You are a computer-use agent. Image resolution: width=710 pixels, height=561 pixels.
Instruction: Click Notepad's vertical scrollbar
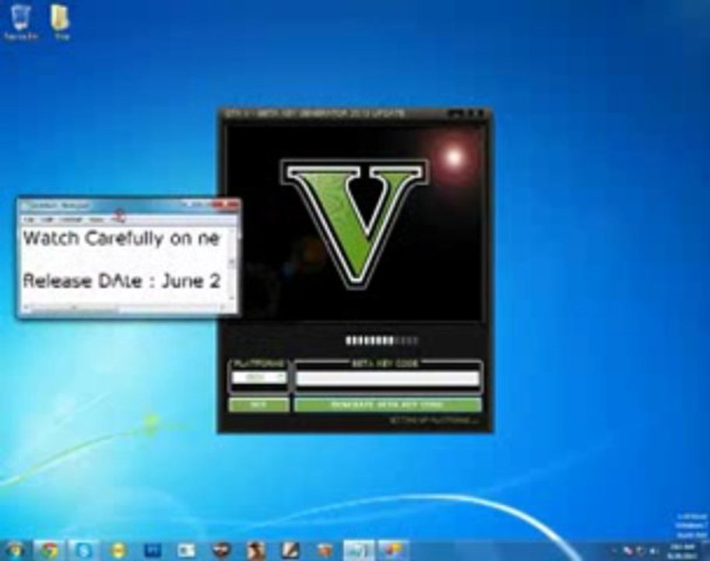[x=232, y=263]
